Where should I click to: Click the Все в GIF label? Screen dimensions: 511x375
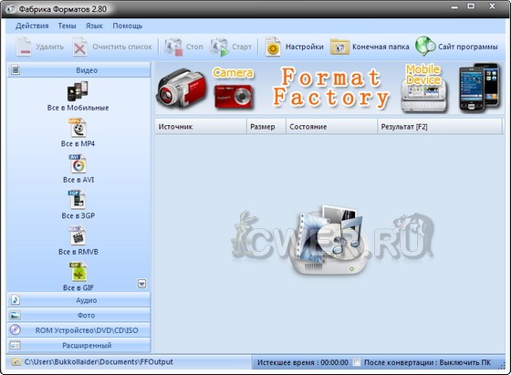(78, 287)
